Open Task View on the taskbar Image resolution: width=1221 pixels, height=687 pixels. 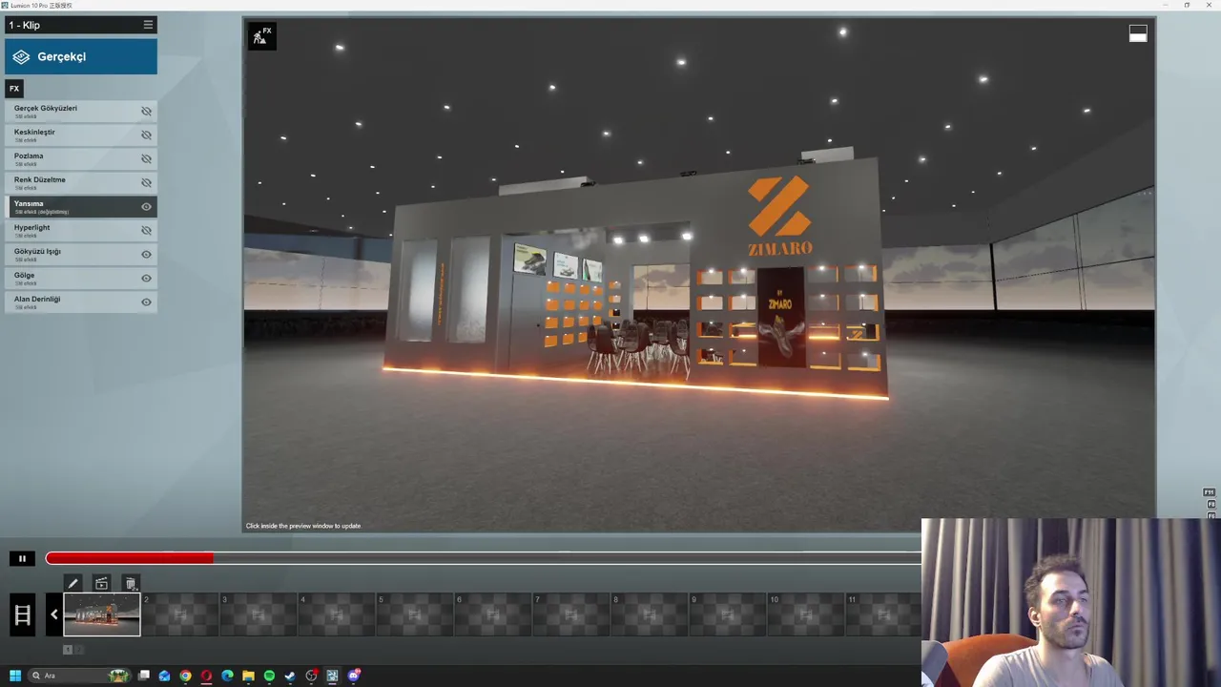click(144, 676)
